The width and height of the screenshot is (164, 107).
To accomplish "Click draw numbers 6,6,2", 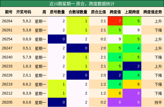I will (x=27, y=84).
